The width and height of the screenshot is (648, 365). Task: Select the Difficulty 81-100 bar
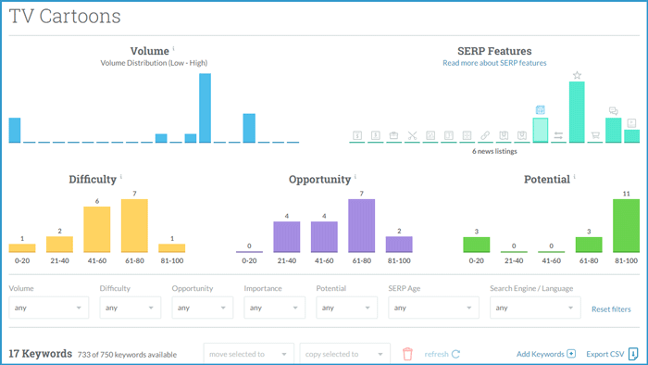pyautogui.click(x=172, y=248)
